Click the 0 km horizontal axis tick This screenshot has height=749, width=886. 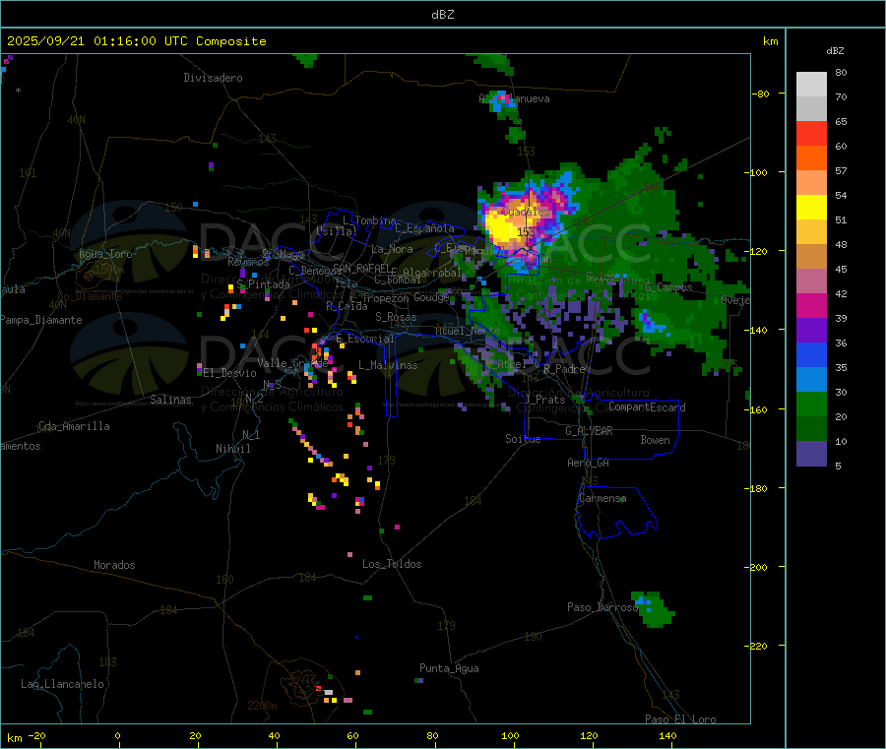tap(117, 736)
